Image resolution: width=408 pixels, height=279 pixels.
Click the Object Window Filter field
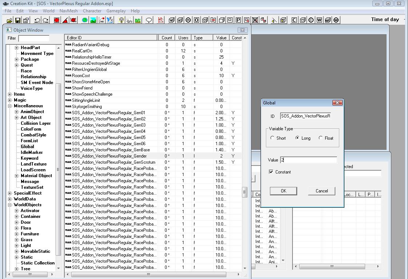pos(34,39)
